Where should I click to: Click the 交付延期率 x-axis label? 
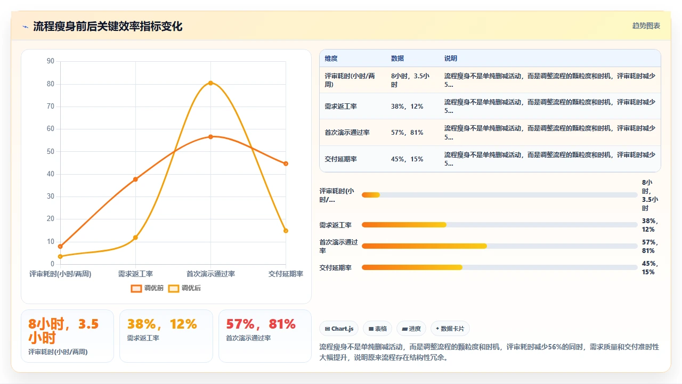tap(286, 274)
